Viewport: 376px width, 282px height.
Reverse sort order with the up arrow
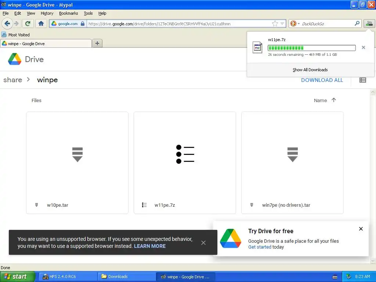[333, 100]
